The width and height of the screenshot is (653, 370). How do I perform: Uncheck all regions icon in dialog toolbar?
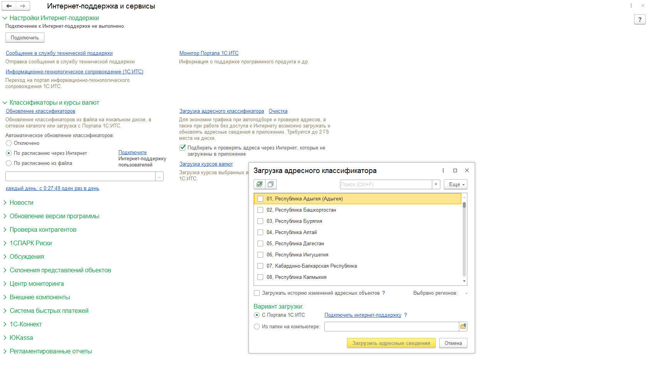[271, 184]
